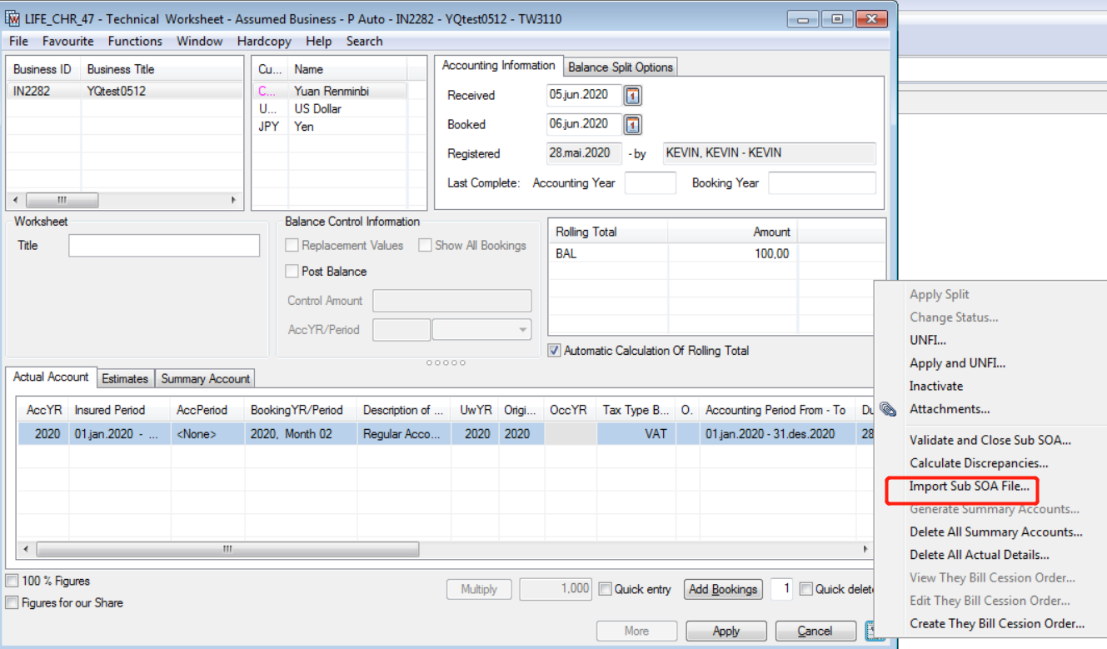Image resolution: width=1107 pixels, height=649 pixels.
Task: Choose Import Sub SOA File from menu
Action: click(x=969, y=487)
